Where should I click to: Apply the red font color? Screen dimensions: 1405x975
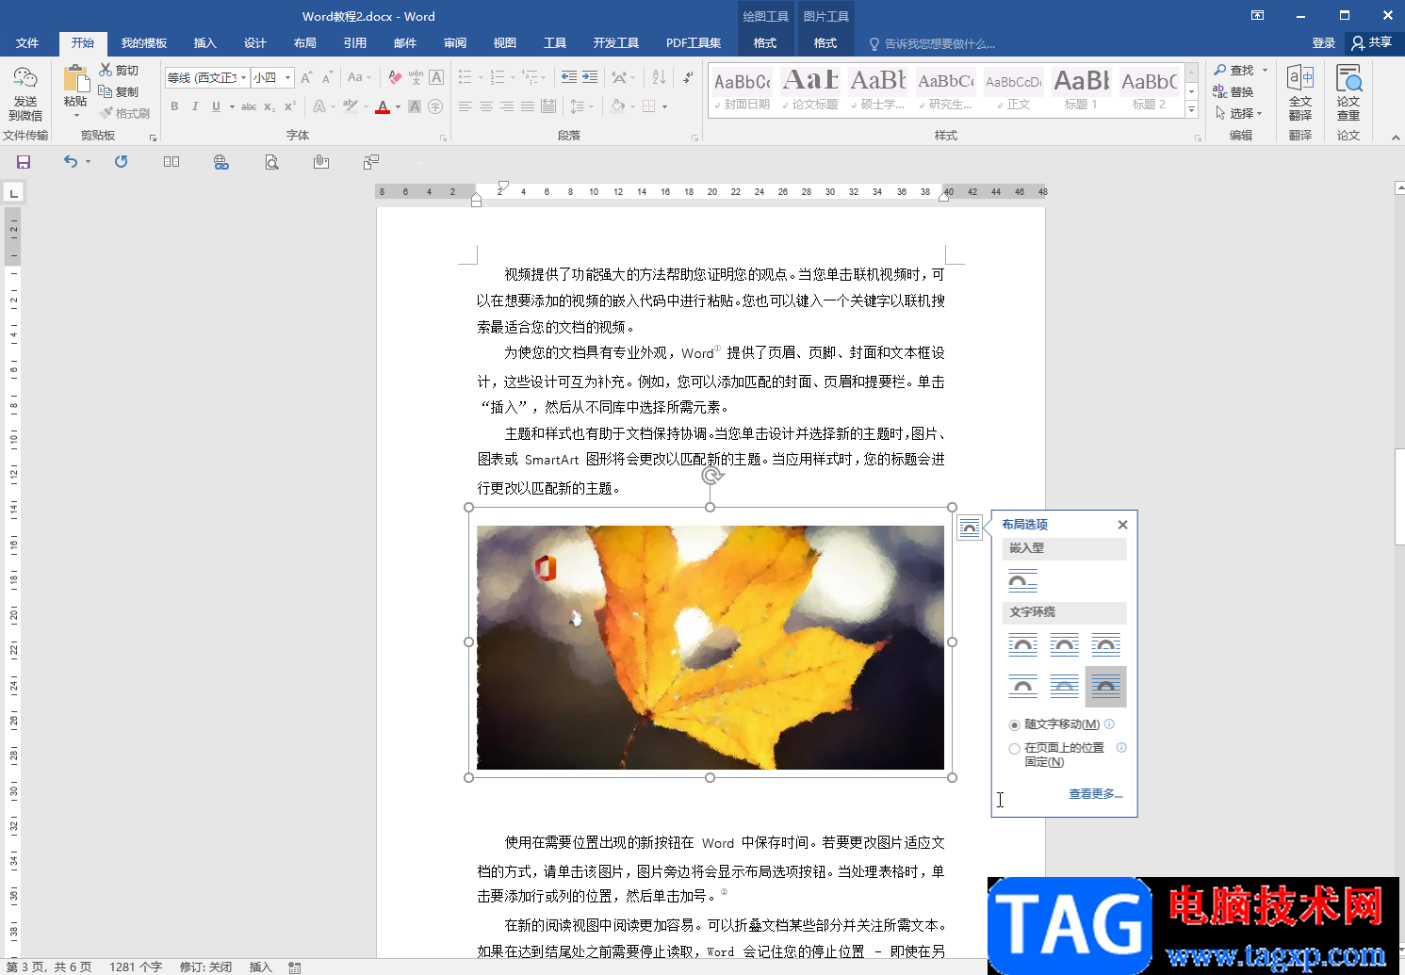tap(383, 106)
